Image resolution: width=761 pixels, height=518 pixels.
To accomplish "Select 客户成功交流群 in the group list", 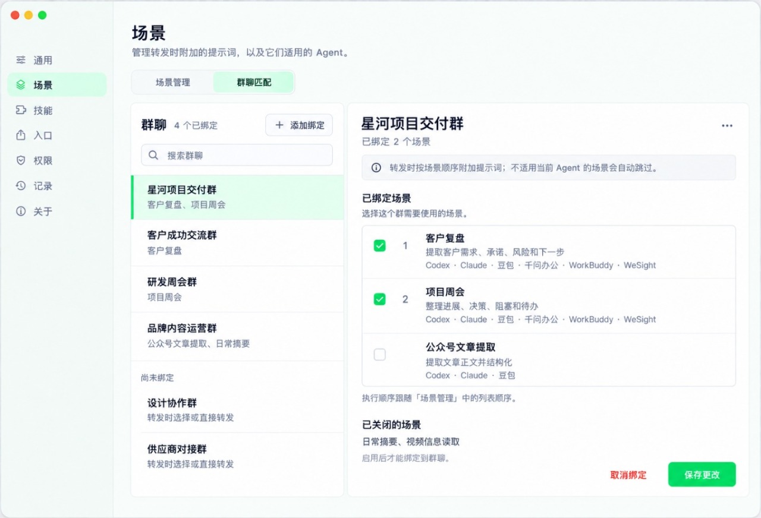I will tap(237, 243).
